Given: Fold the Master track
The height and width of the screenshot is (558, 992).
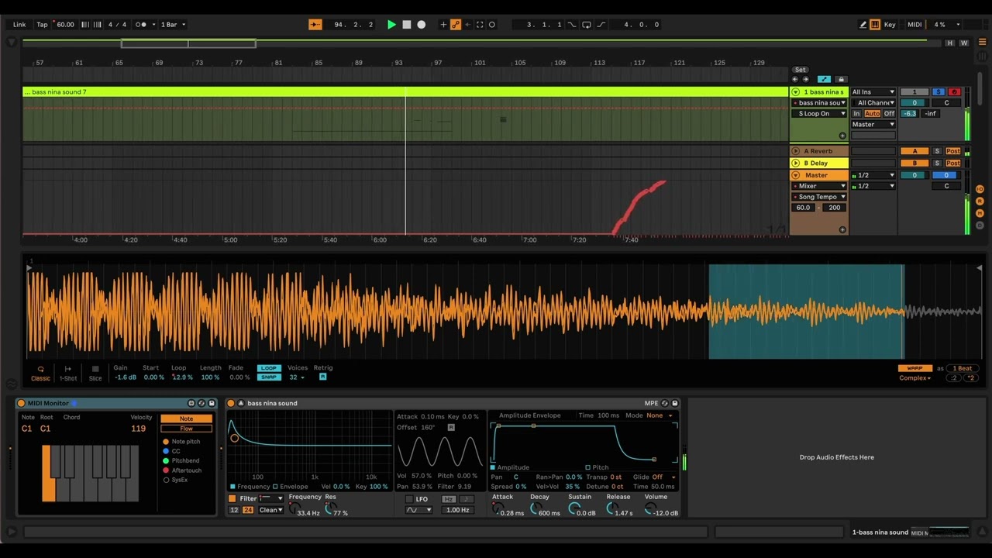Looking at the screenshot, I should click(795, 175).
